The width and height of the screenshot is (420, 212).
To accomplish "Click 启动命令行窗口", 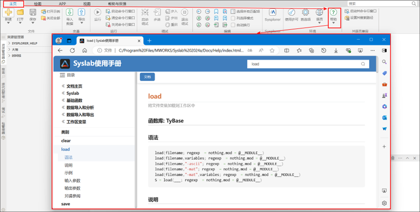I will click(x=120, y=11).
